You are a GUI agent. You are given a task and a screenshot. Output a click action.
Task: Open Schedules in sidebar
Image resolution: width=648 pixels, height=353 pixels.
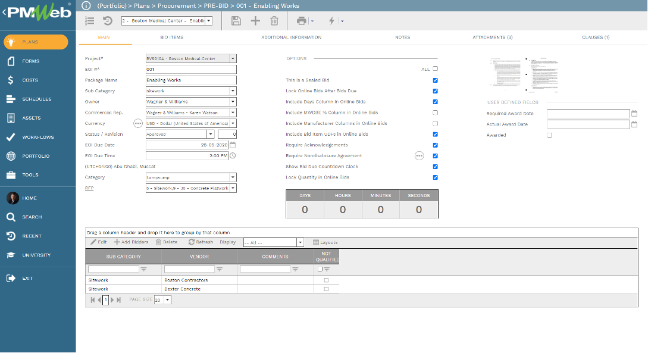click(x=37, y=99)
